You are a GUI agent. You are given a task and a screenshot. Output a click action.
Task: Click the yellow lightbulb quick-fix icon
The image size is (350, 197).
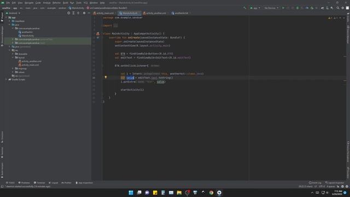[x=106, y=77]
